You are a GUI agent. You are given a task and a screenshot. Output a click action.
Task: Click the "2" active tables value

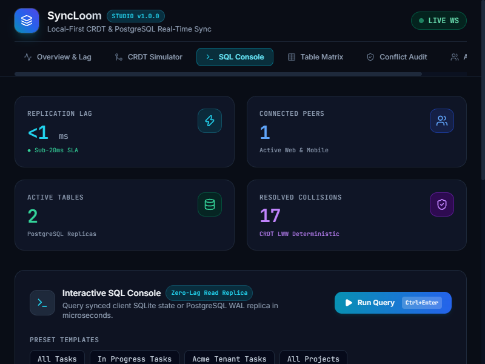pyautogui.click(x=33, y=216)
